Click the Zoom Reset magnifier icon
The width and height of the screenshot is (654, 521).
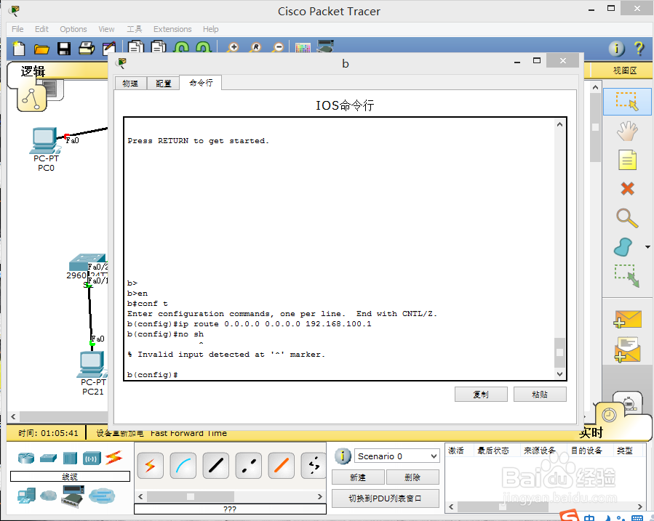[255, 48]
